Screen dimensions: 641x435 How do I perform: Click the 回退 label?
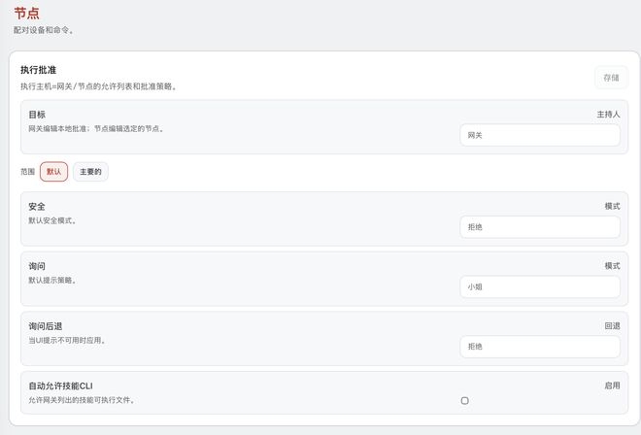(x=612, y=326)
